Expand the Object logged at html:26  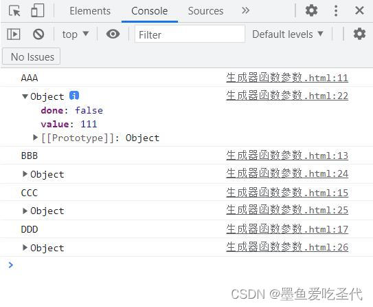click(x=25, y=247)
